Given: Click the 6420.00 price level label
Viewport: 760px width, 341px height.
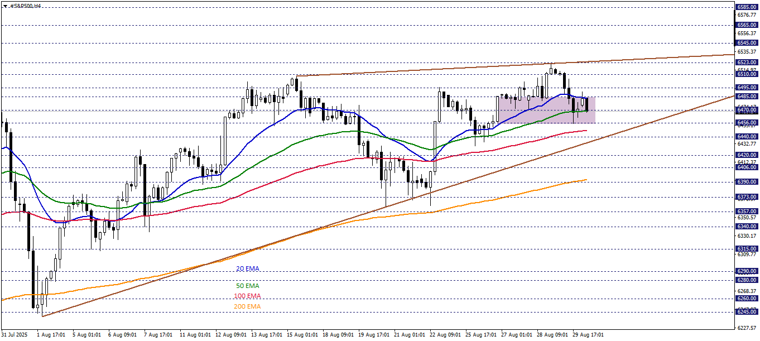Looking at the screenshot, I should pyautogui.click(x=747, y=155).
